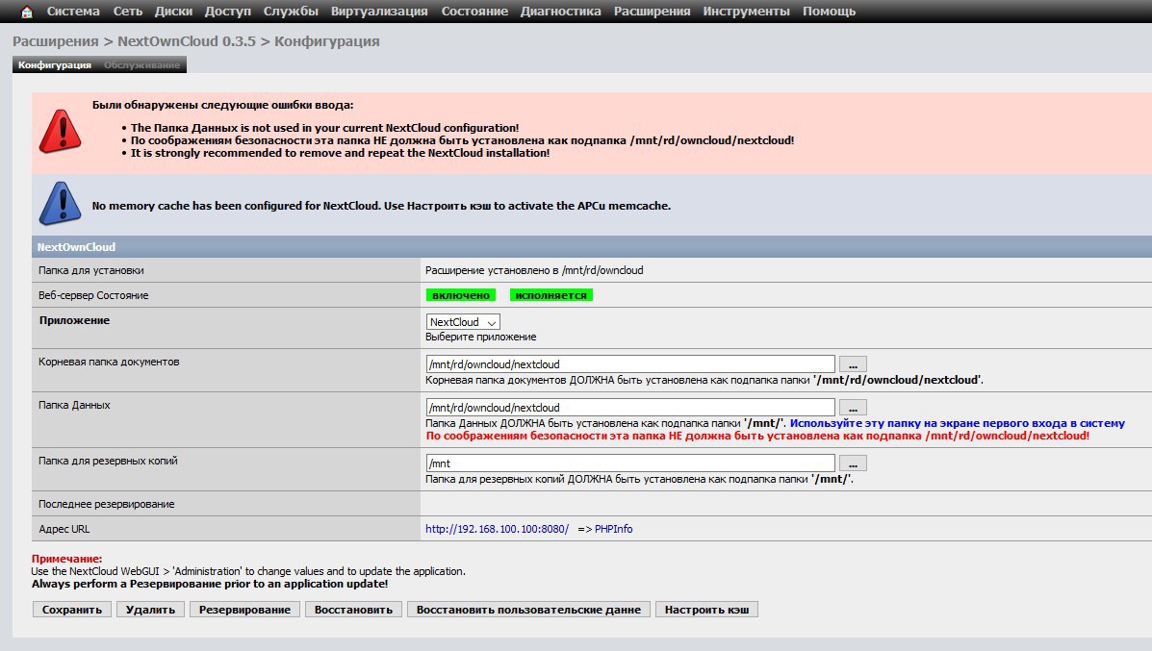Open the Система menu
The height and width of the screenshot is (651, 1152).
73,11
